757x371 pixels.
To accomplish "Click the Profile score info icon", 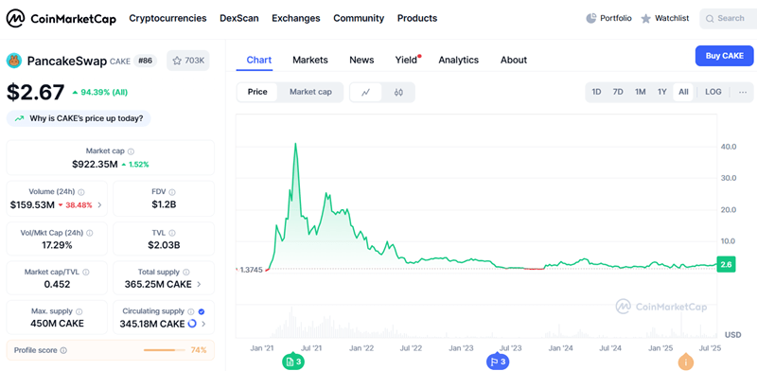I will pos(63,350).
